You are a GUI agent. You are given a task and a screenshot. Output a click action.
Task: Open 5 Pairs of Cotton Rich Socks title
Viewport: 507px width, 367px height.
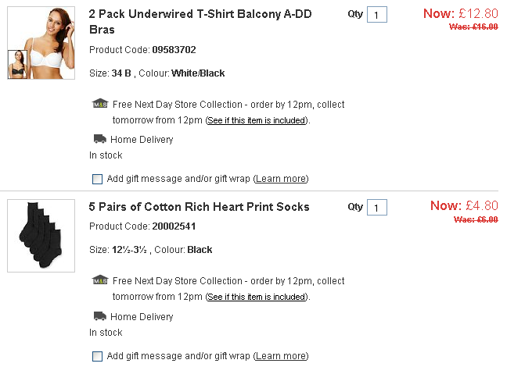pyautogui.click(x=200, y=207)
